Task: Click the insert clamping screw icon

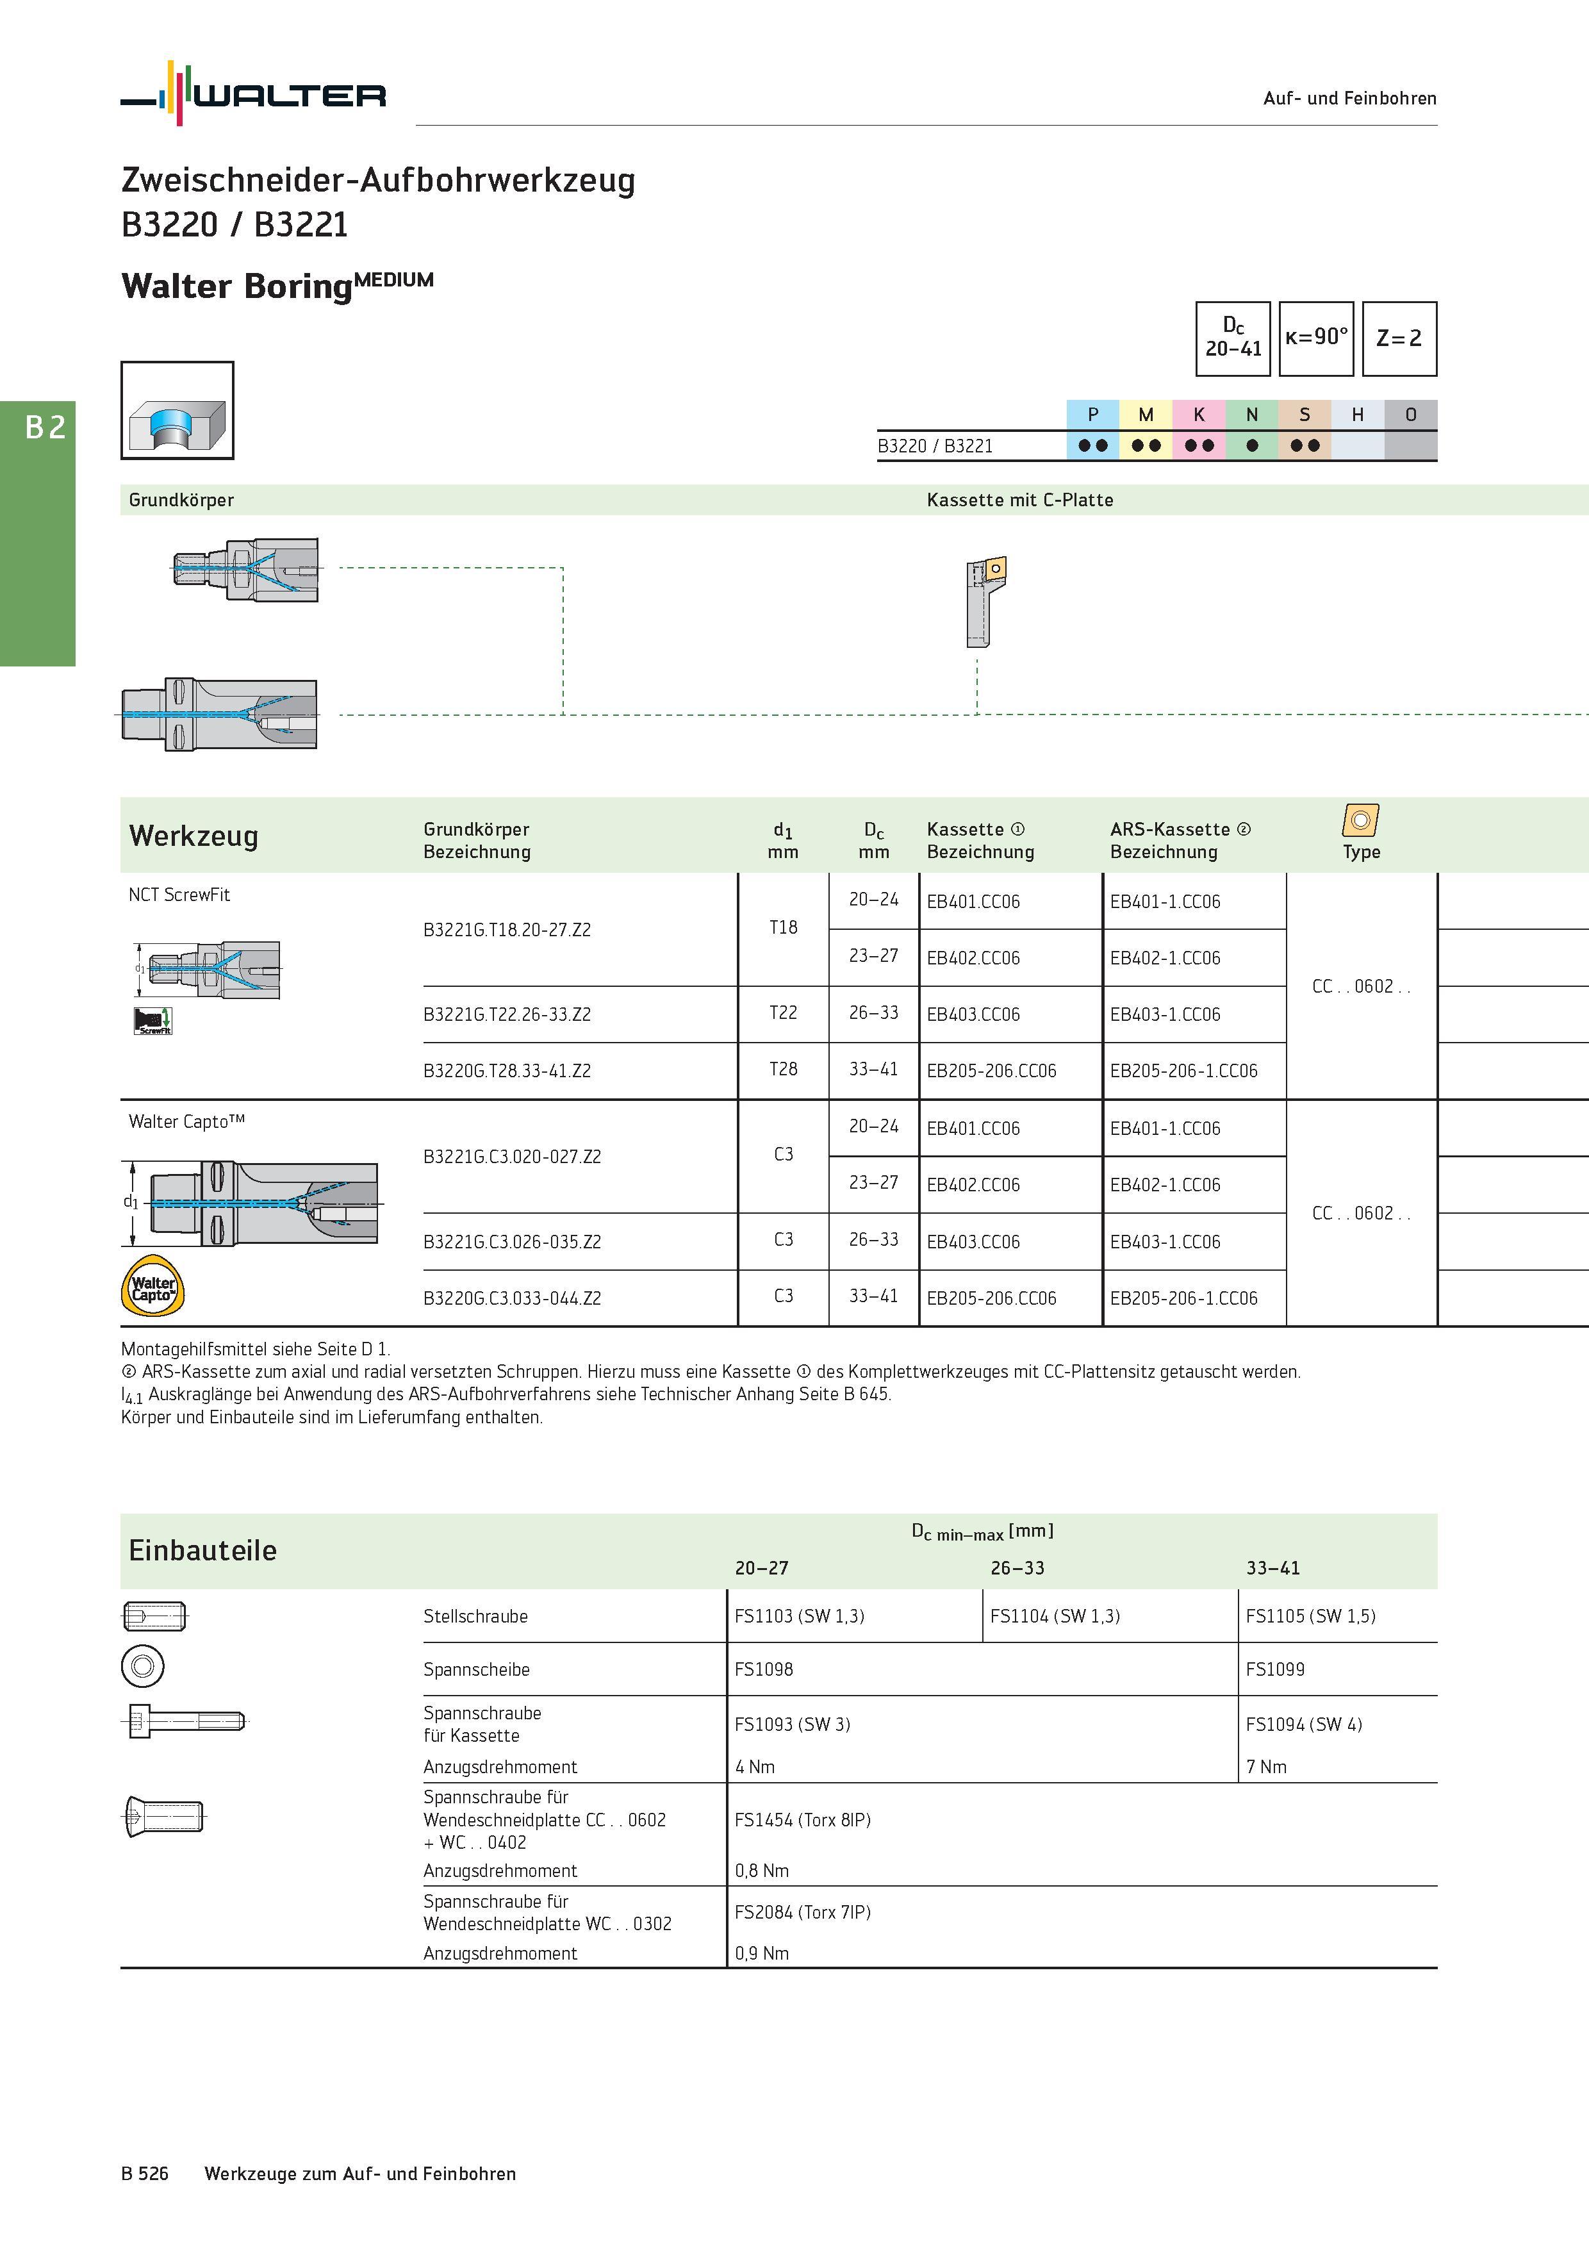Action: (x=165, y=1817)
